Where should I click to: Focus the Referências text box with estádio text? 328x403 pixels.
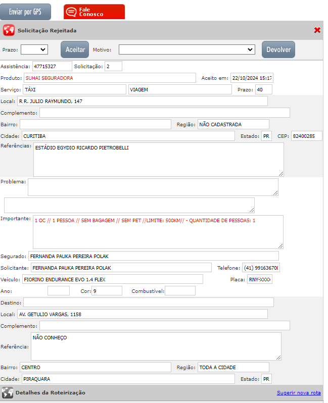pyautogui.click(x=158, y=159)
